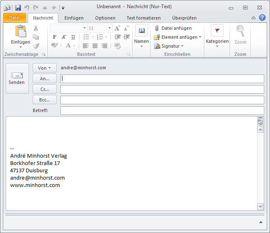Screen dimensions: 270x233
Task: Open the Datei tab
Action: (14, 18)
